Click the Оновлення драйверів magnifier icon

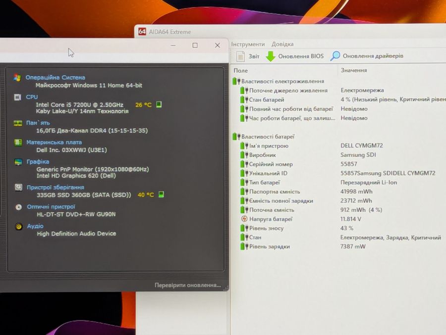(335, 56)
